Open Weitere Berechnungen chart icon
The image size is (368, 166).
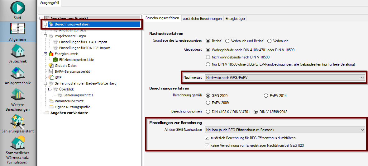pyautogui.click(x=17, y=95)
